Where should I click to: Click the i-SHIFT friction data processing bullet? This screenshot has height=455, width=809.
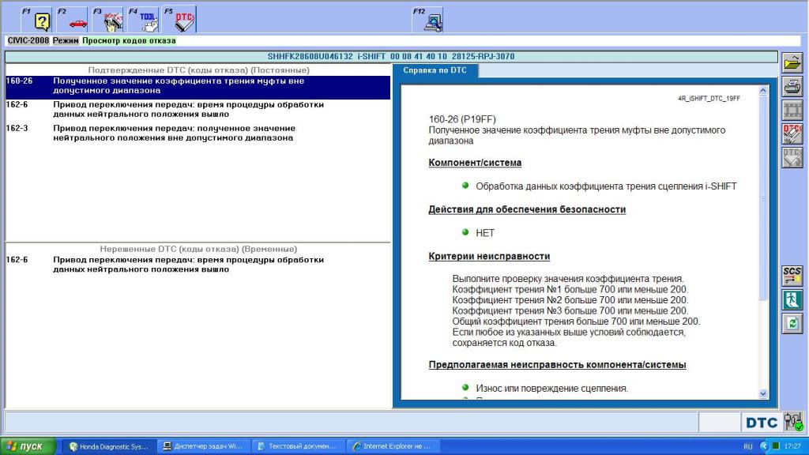click(x=606, y=186)
